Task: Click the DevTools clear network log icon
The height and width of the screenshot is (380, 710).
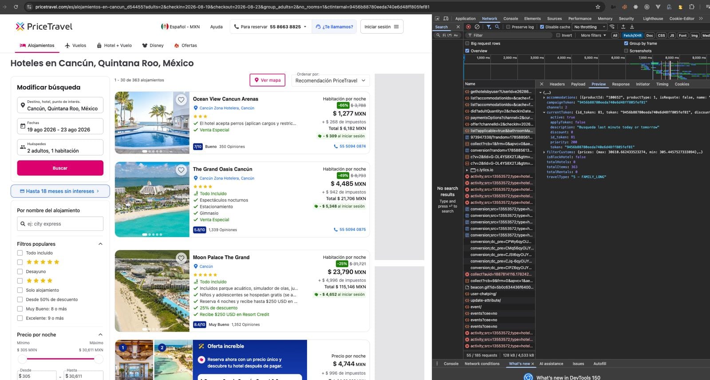Action: click(477, 27)
